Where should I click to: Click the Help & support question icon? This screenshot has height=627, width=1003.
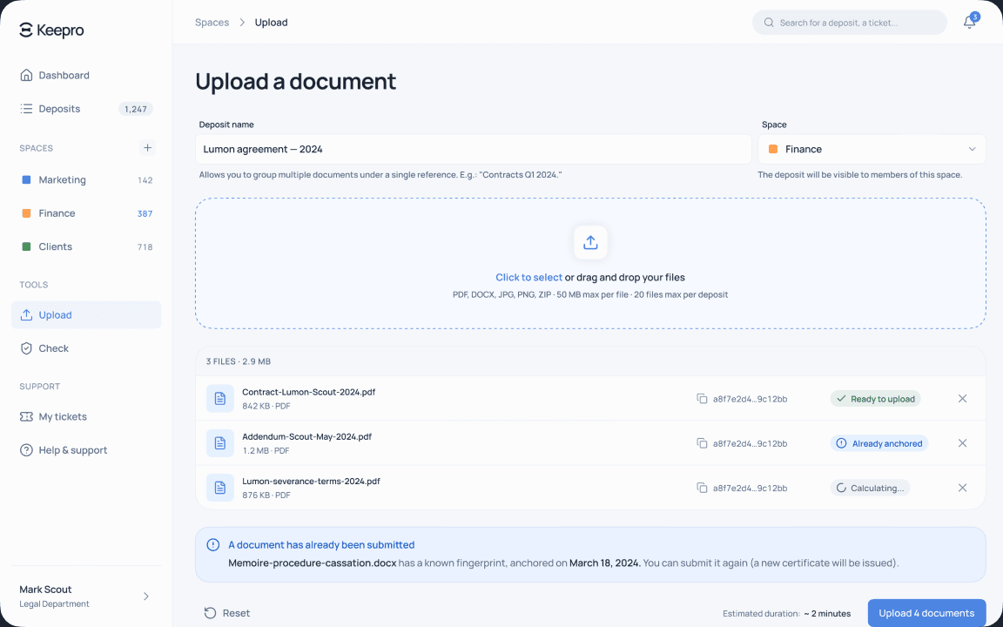(26, 449)
